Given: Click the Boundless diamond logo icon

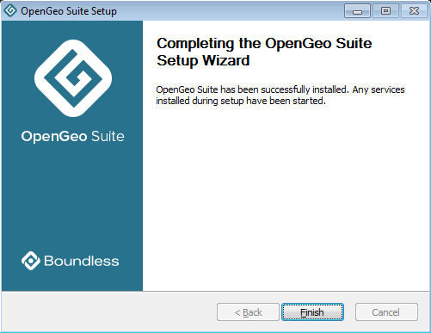Looking at the screenshot, I should (x=31, y=261).
